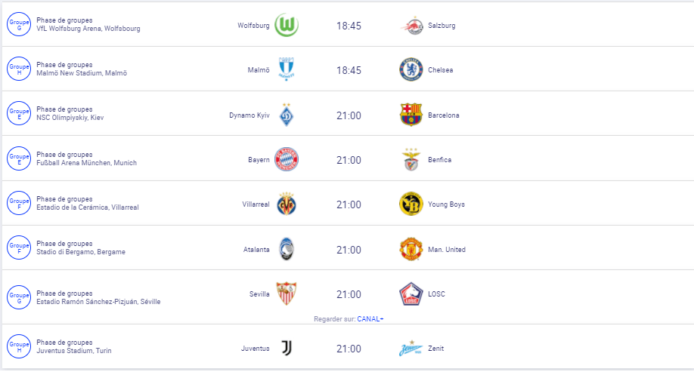Click the Salzburg Red Bull logo
The width and height of the screenshot is (694, 375).
pos(411,25)
